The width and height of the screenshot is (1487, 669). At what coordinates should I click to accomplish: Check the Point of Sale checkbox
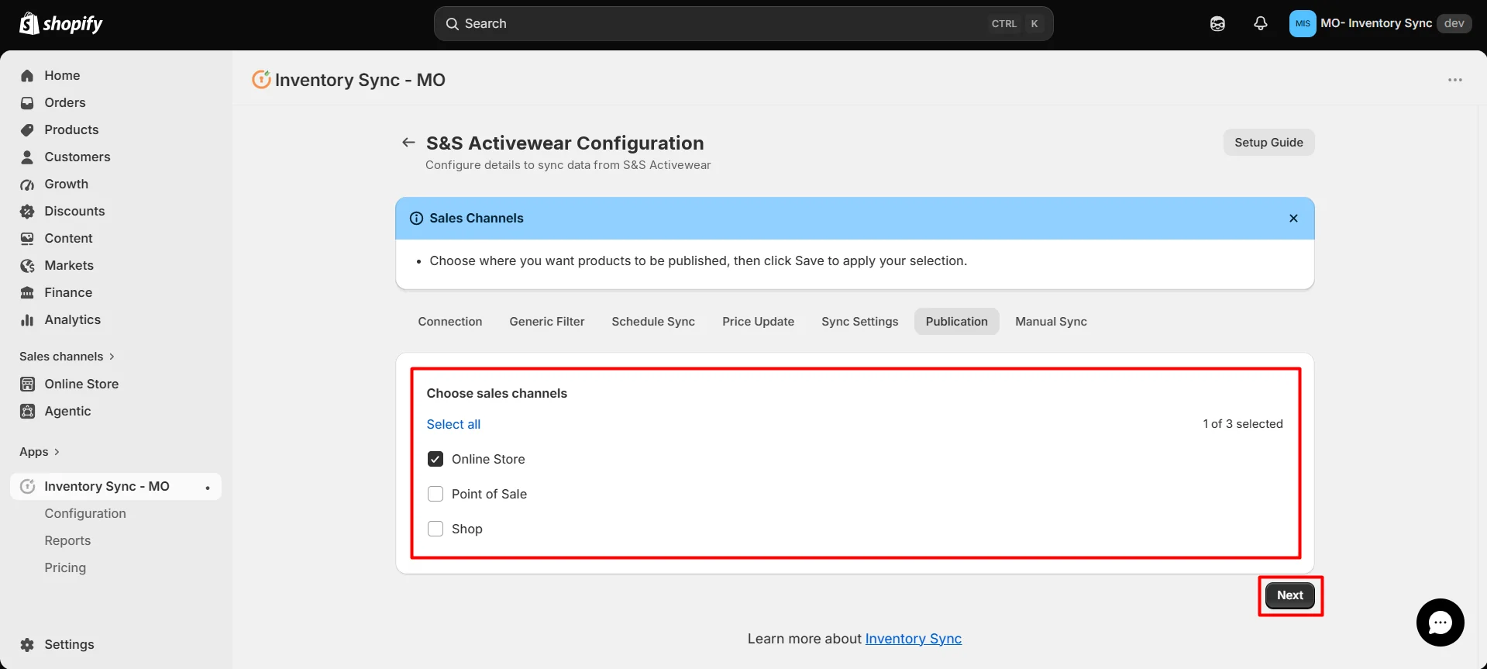(435, 494)
